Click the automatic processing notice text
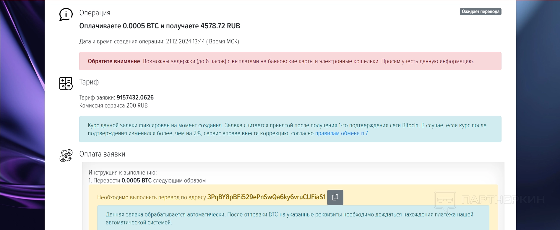Viewport: 560px width, 230px height. pos(290,218)
